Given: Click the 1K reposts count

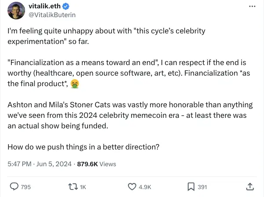Looking at the screenshot, I should 83,187.
